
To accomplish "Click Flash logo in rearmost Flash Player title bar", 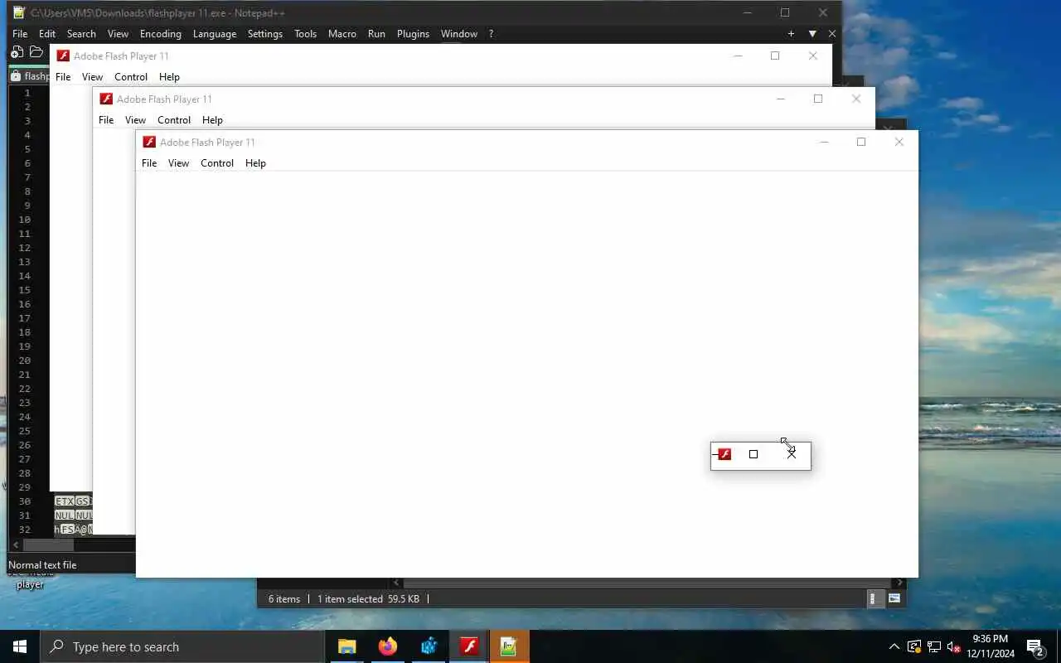I will pos(63,56).
